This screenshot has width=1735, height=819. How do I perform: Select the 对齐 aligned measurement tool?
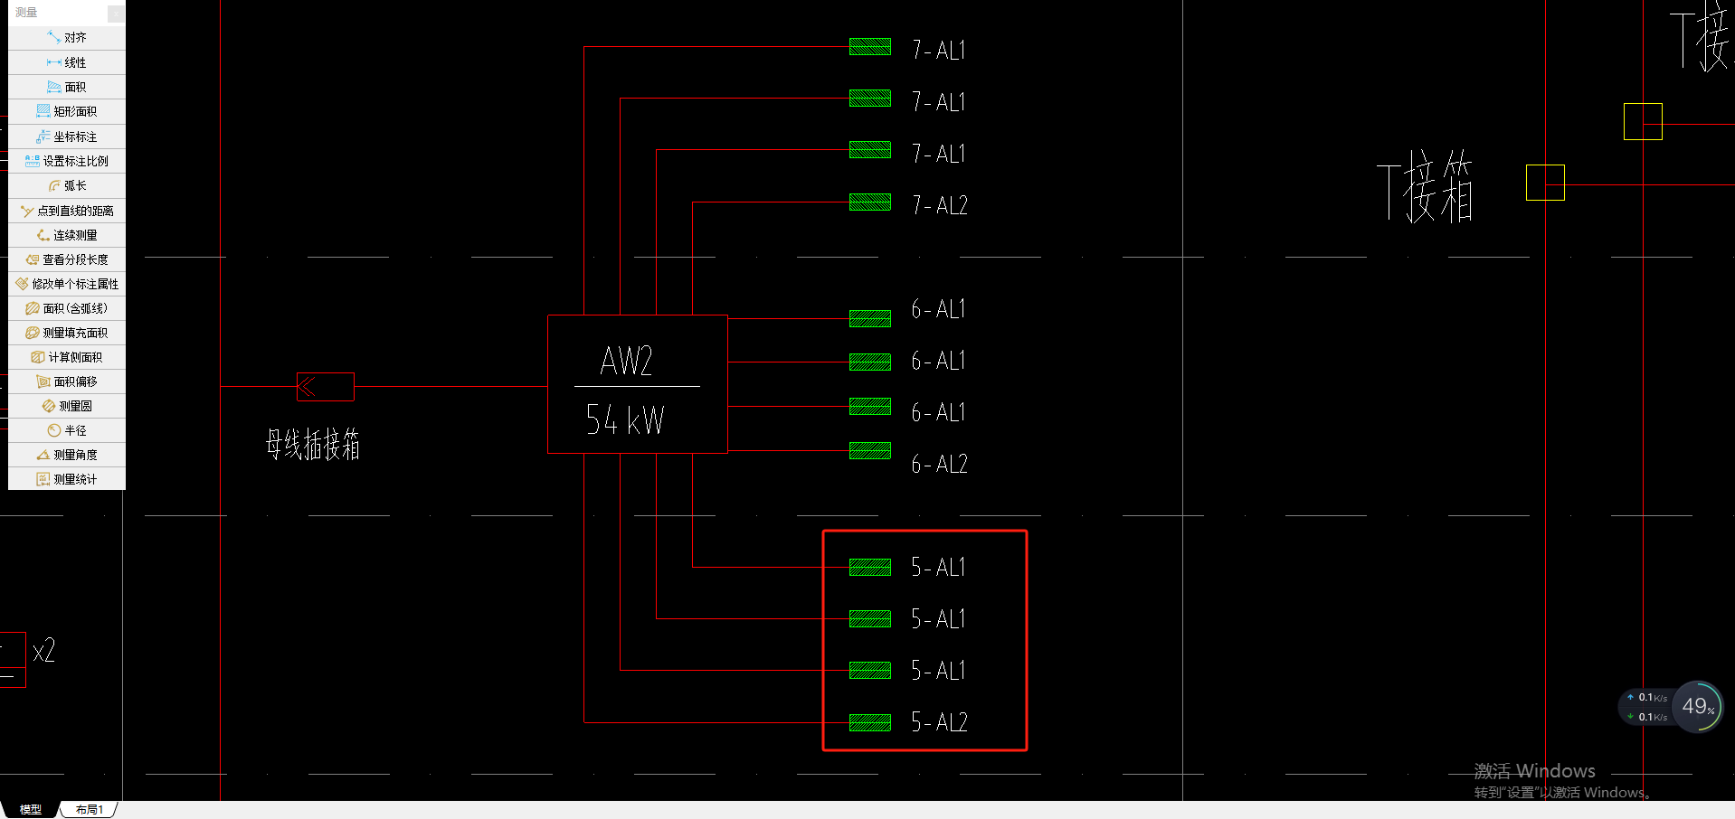coord(67,38)
